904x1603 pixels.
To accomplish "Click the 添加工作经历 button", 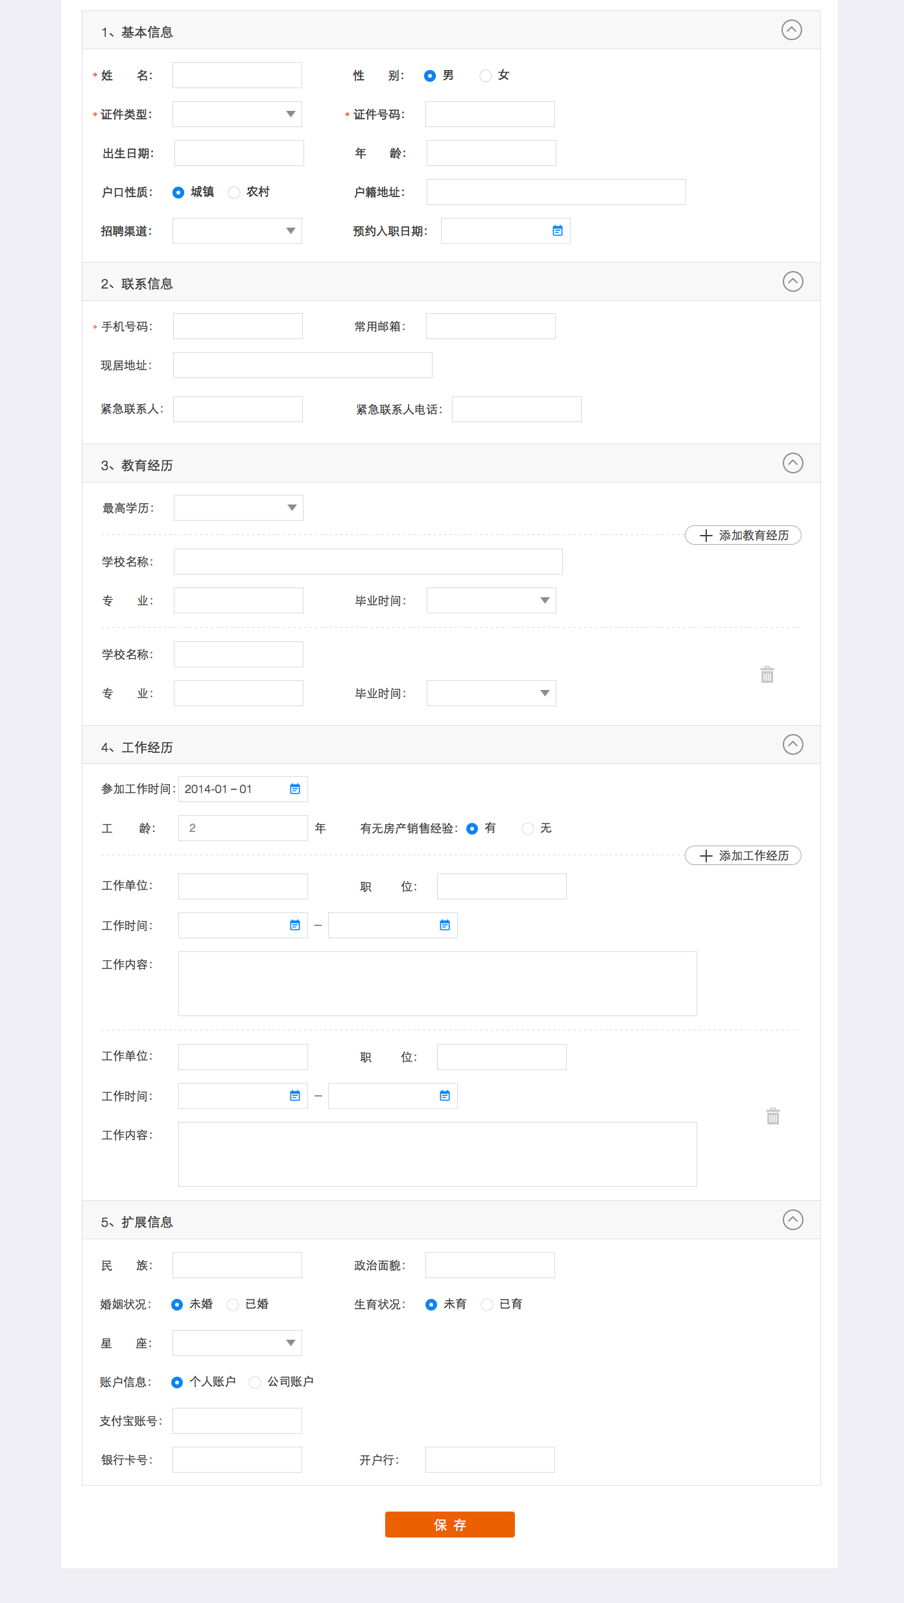I will coord(743,856).
